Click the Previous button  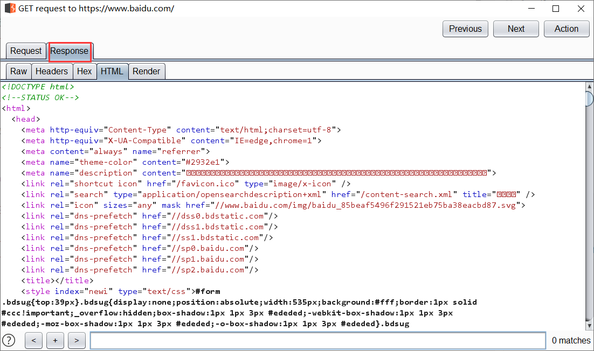[465, 29]
